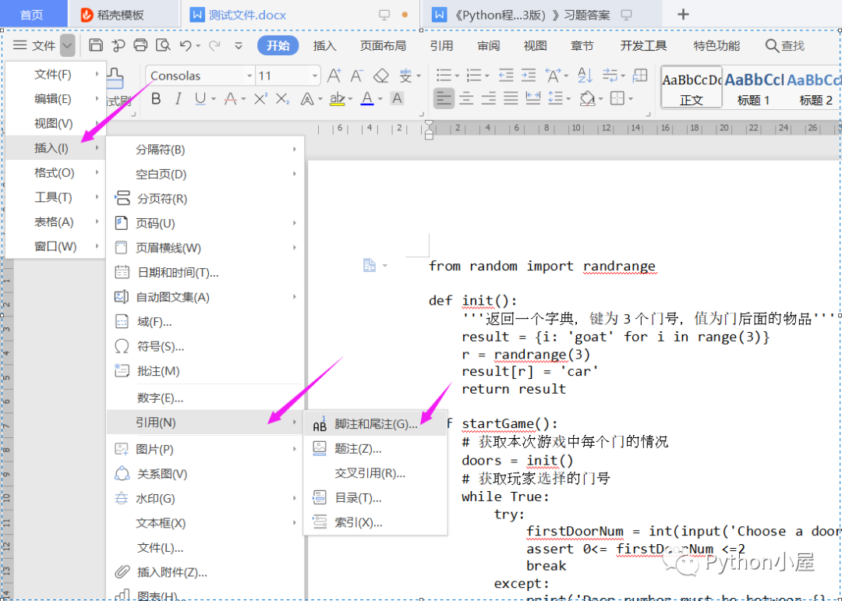Open font size 11 dropdown
Viewport: 842px width, 601px height.
click(x=315, y=76)
